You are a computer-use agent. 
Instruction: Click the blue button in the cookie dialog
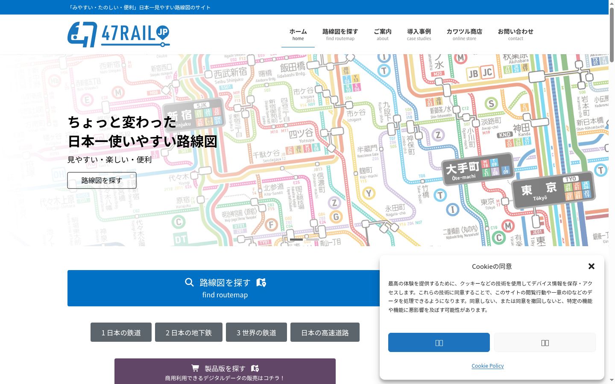point(439,343)
